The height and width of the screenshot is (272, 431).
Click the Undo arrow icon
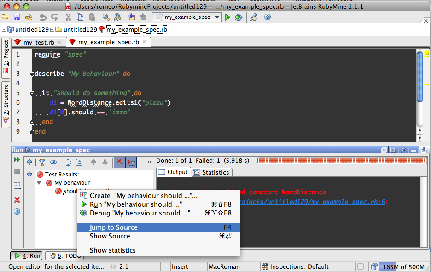coord(43,17)
